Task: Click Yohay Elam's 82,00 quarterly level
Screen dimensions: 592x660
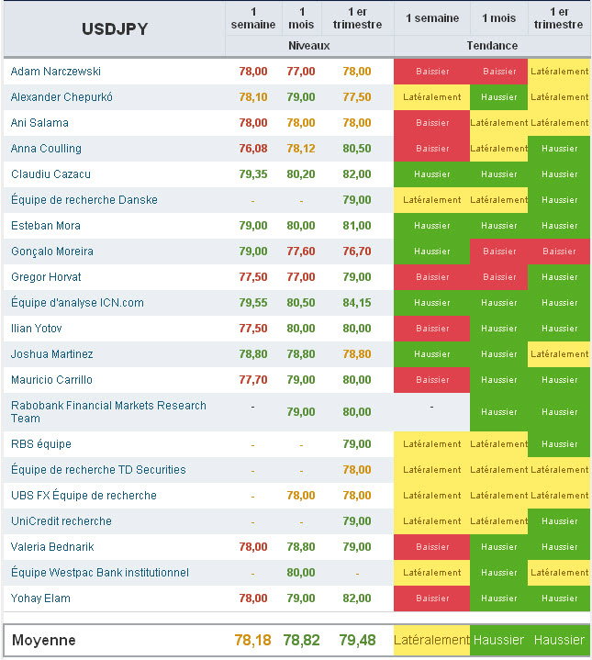Action: tap(357, 598)
